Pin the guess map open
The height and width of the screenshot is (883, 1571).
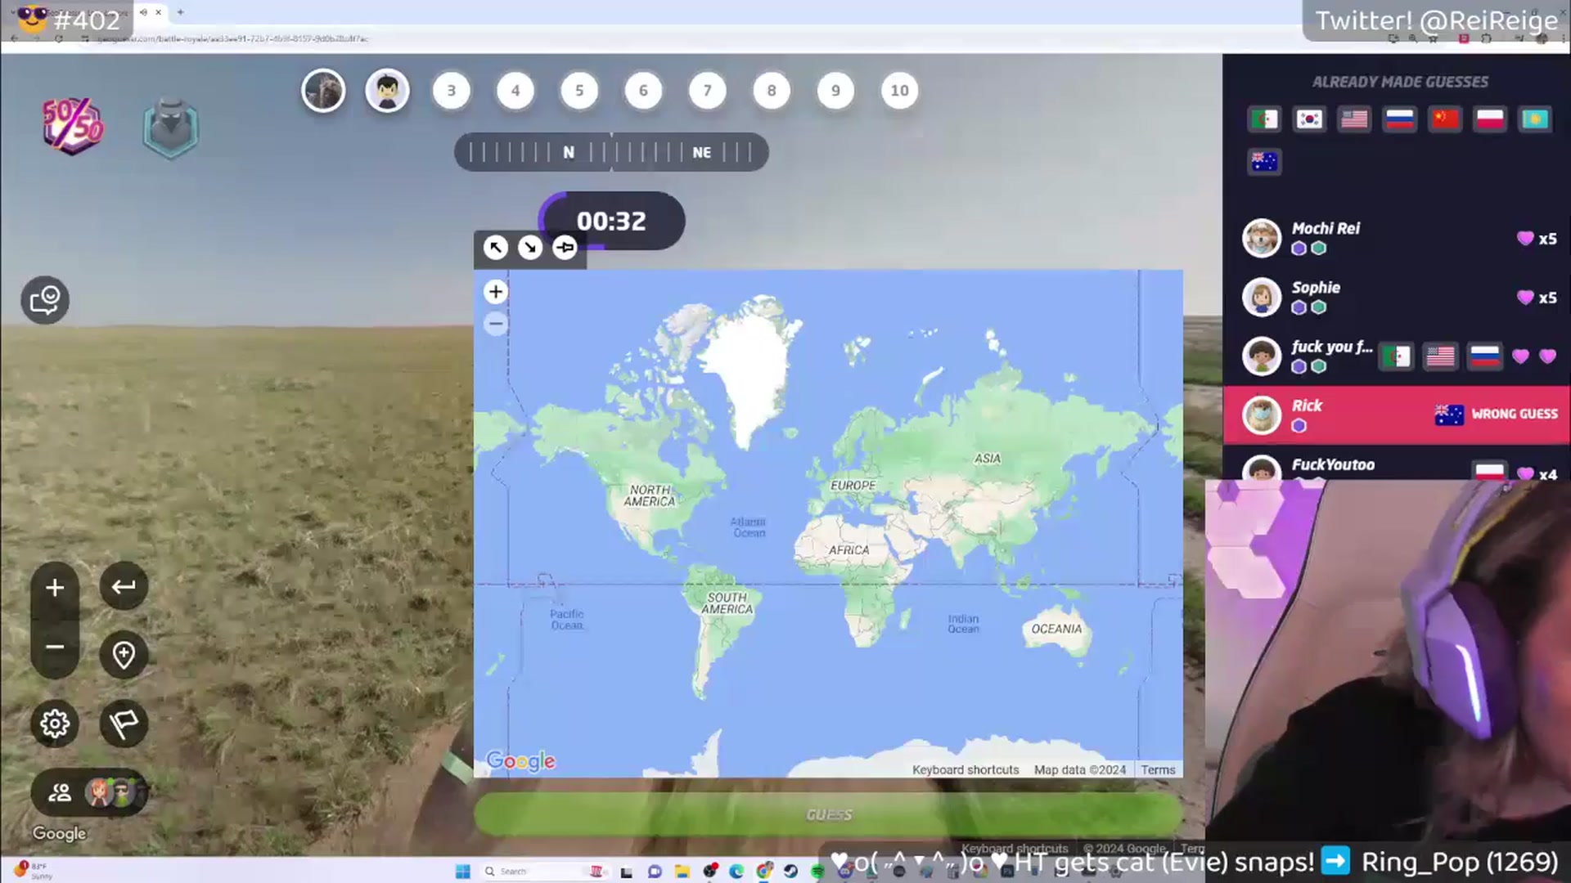tap(565, 248)
